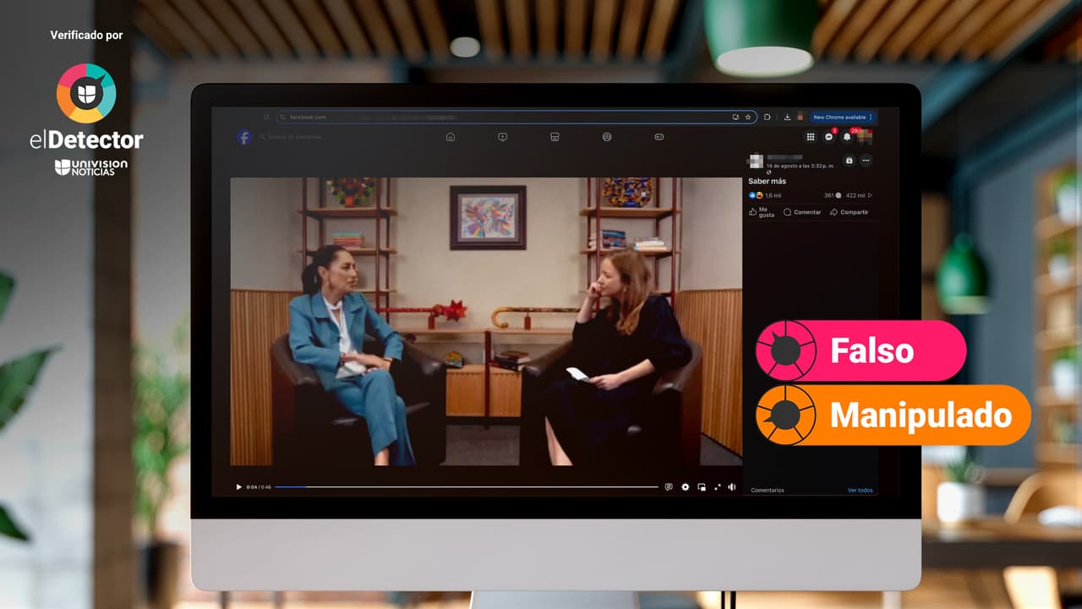Play the video
Screen dimensions: 1082x609
coord(238,487)
